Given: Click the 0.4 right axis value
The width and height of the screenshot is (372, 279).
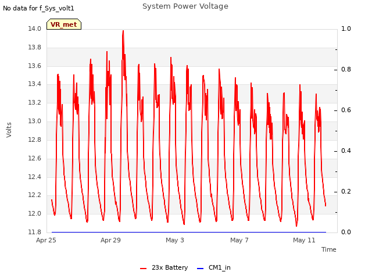Looking at the screenshot, I should 346,151.
